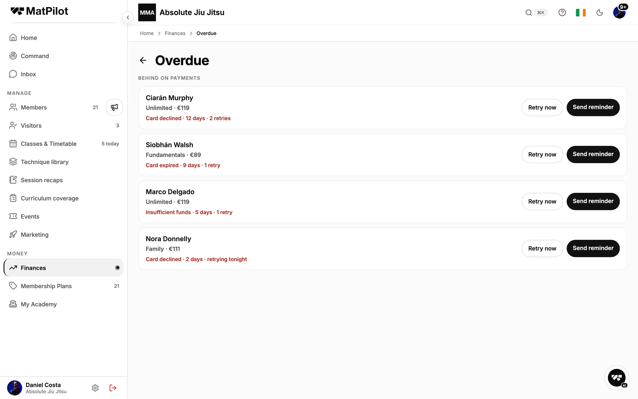This screenshot has height=399, width=638.
Task: Go to Members list
Action: (x=54, y=107)
